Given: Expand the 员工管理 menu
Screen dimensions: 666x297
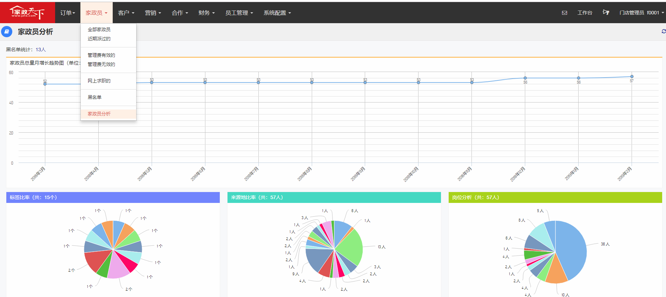Looking at the screenshot, I should pos(239,13).
